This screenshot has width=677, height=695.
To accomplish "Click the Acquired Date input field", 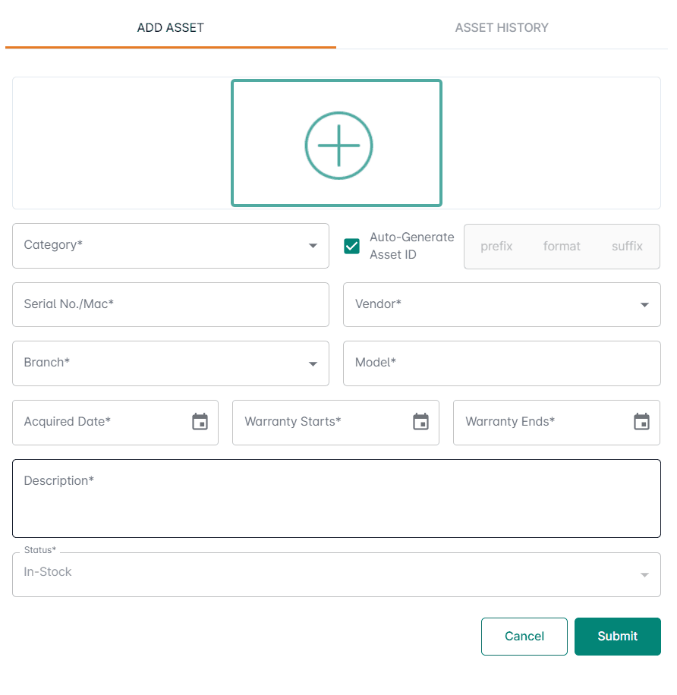I will [x=99, y=422].
